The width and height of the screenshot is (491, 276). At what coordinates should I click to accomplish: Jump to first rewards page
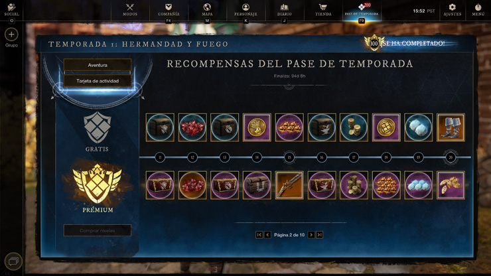click(x=259, y=235)
